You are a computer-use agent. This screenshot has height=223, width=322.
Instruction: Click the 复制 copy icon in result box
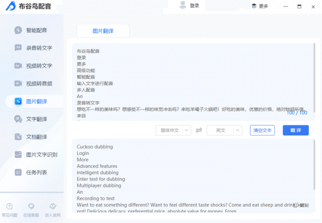pos(296,205)
